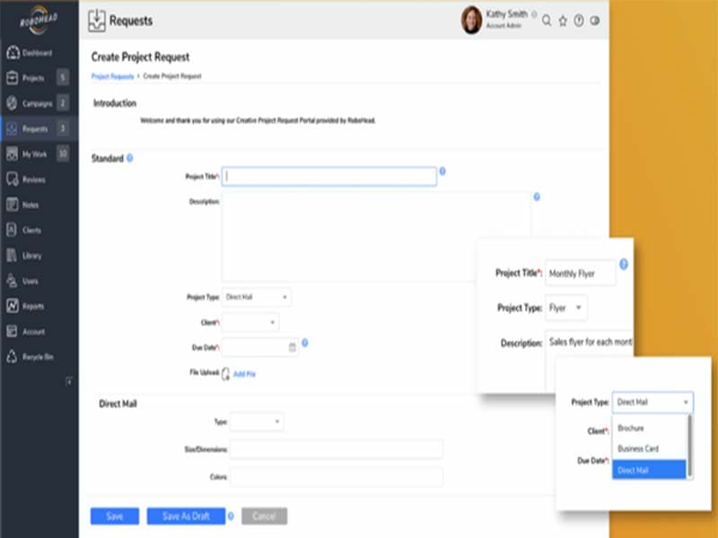Go to Dashboard in the sidebar menu
This screenshot has width=718, height=538.
[38, 53]
